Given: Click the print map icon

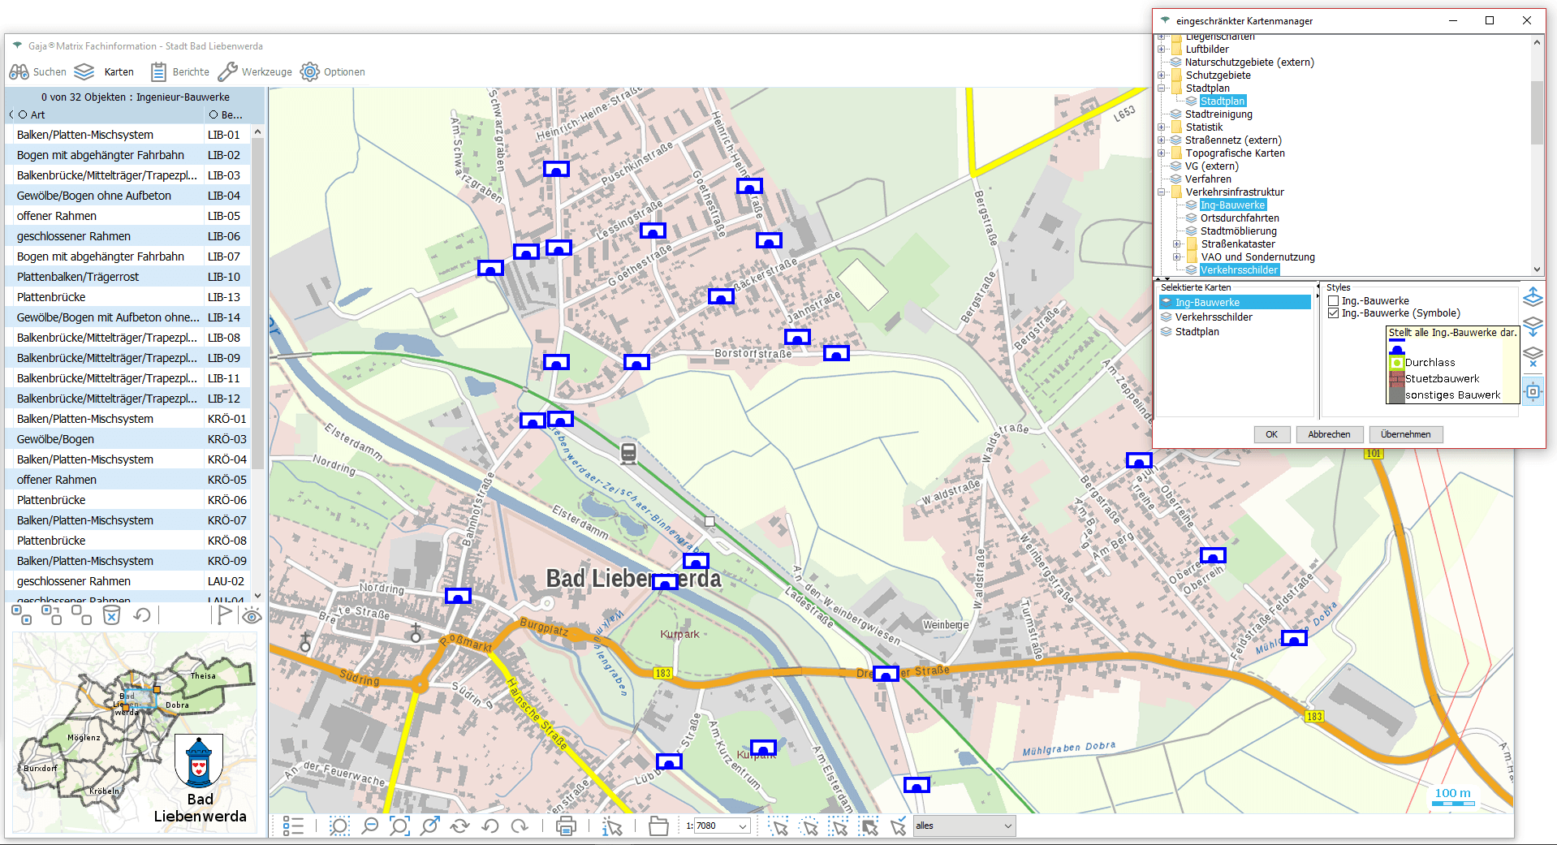Looking at the screenshot, I should click(x=566, y=826).
